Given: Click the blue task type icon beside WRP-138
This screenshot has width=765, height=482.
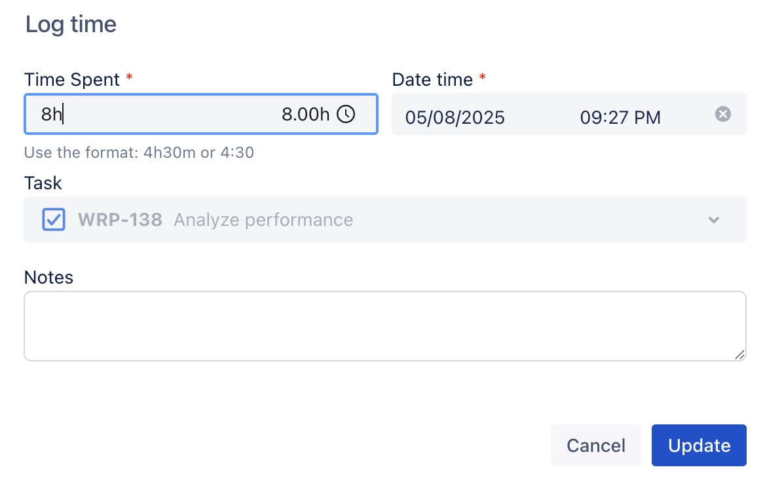Looking at the screenshot, I should click(54, 219).
